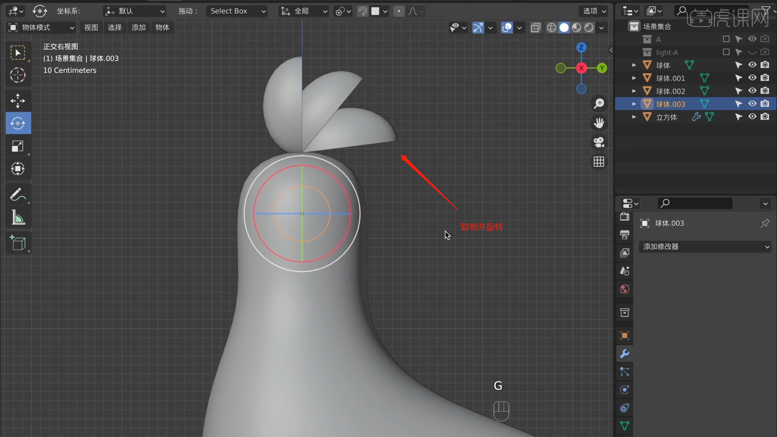Image resolution: width=777 pixels, height=437 pixels.
Task: Click the green Y axis gizmo ball
Action: pos(602,68)
